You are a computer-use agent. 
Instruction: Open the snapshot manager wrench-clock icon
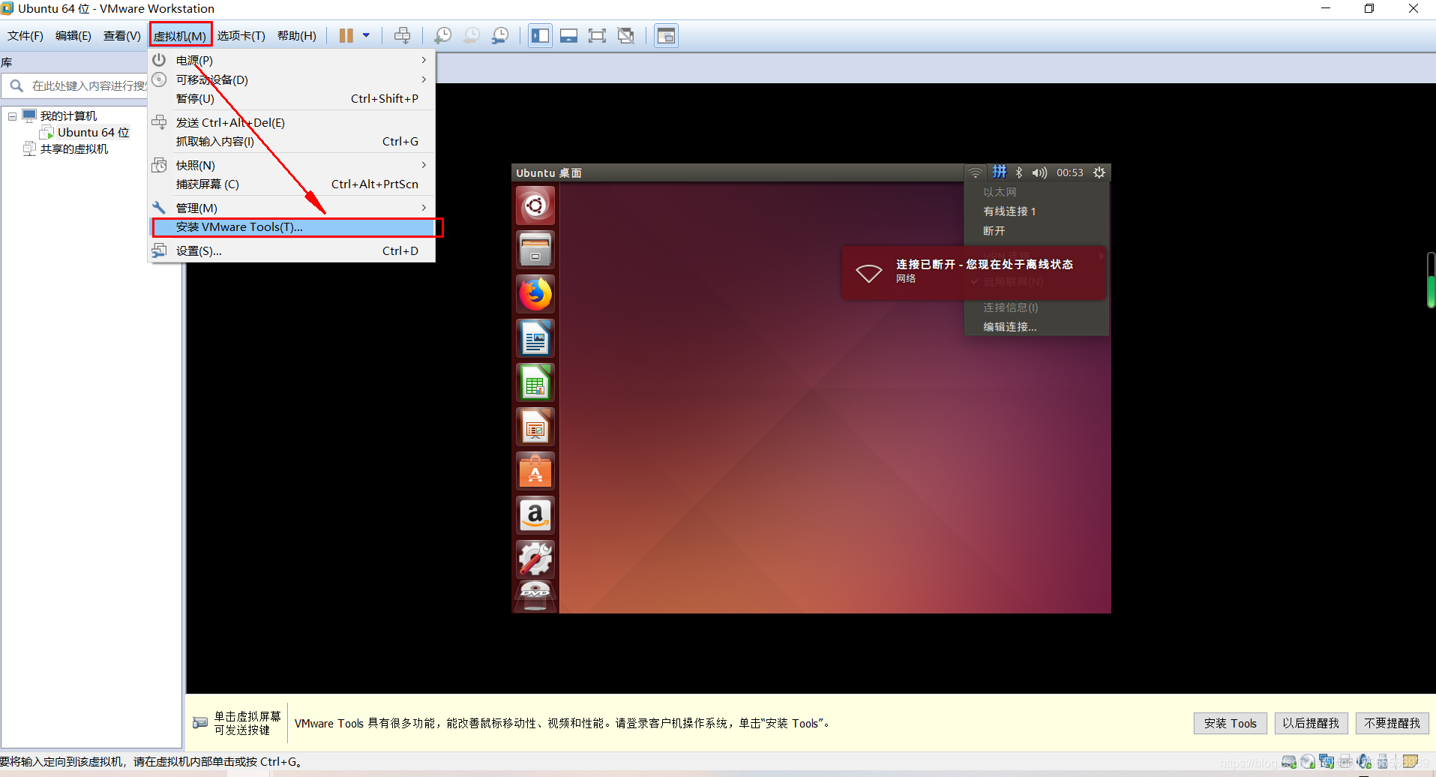[500, 35]
